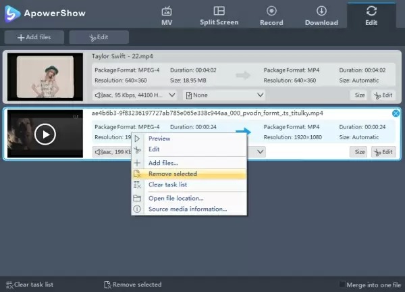Screen dimensions: 405x292
Task: Click the long titulky.mp4 filename
Action: click(x=207, y=114)
